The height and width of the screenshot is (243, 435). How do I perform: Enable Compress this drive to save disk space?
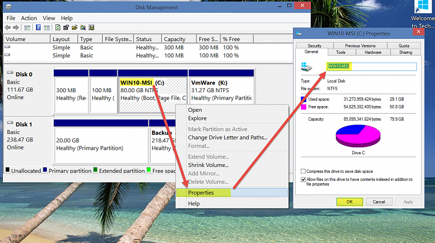tap(303, 172)
